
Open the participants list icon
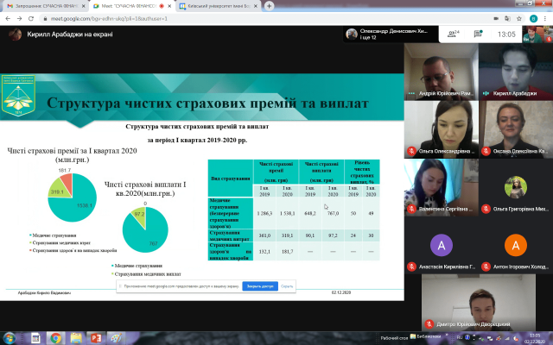click(x=449, y=34)
